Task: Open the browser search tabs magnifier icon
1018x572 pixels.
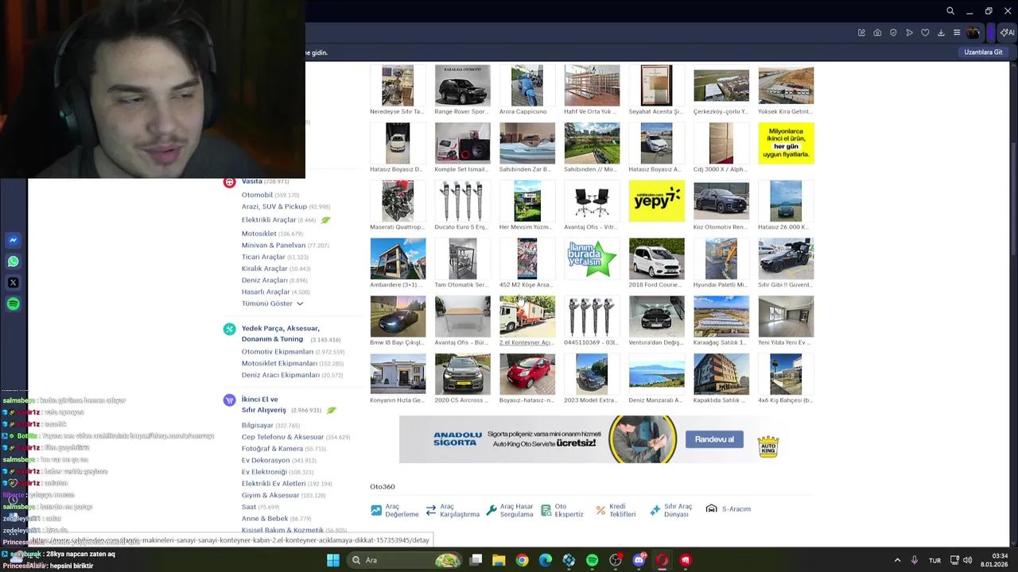Action: point(950,11)
